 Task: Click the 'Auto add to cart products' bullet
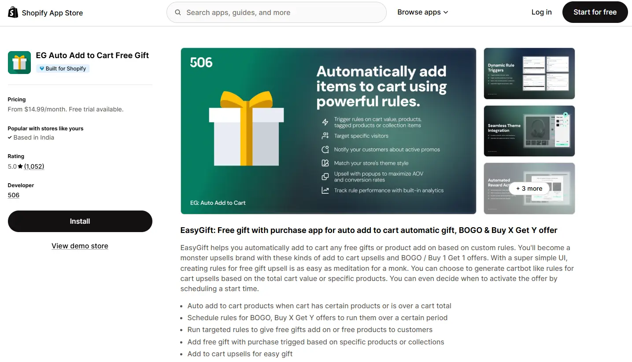point(319,306)
